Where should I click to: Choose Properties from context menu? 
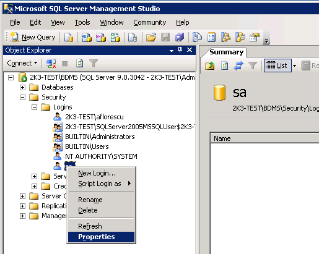[x=101, y=237]
